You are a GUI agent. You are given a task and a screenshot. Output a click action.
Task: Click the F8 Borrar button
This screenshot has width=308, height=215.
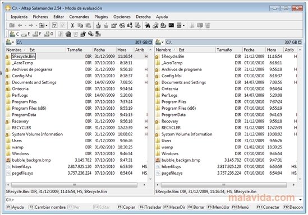(x=196, y=207)
